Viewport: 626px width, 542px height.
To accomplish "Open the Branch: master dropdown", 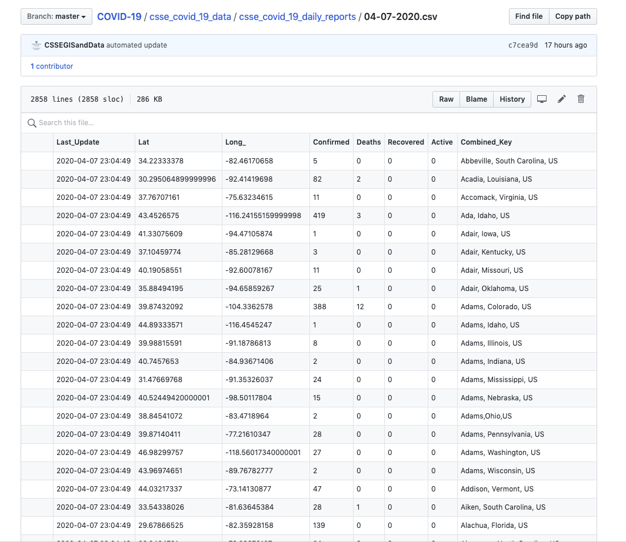I will 56,16.
